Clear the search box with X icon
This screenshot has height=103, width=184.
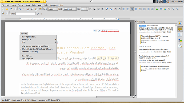[x=38, y=14]
